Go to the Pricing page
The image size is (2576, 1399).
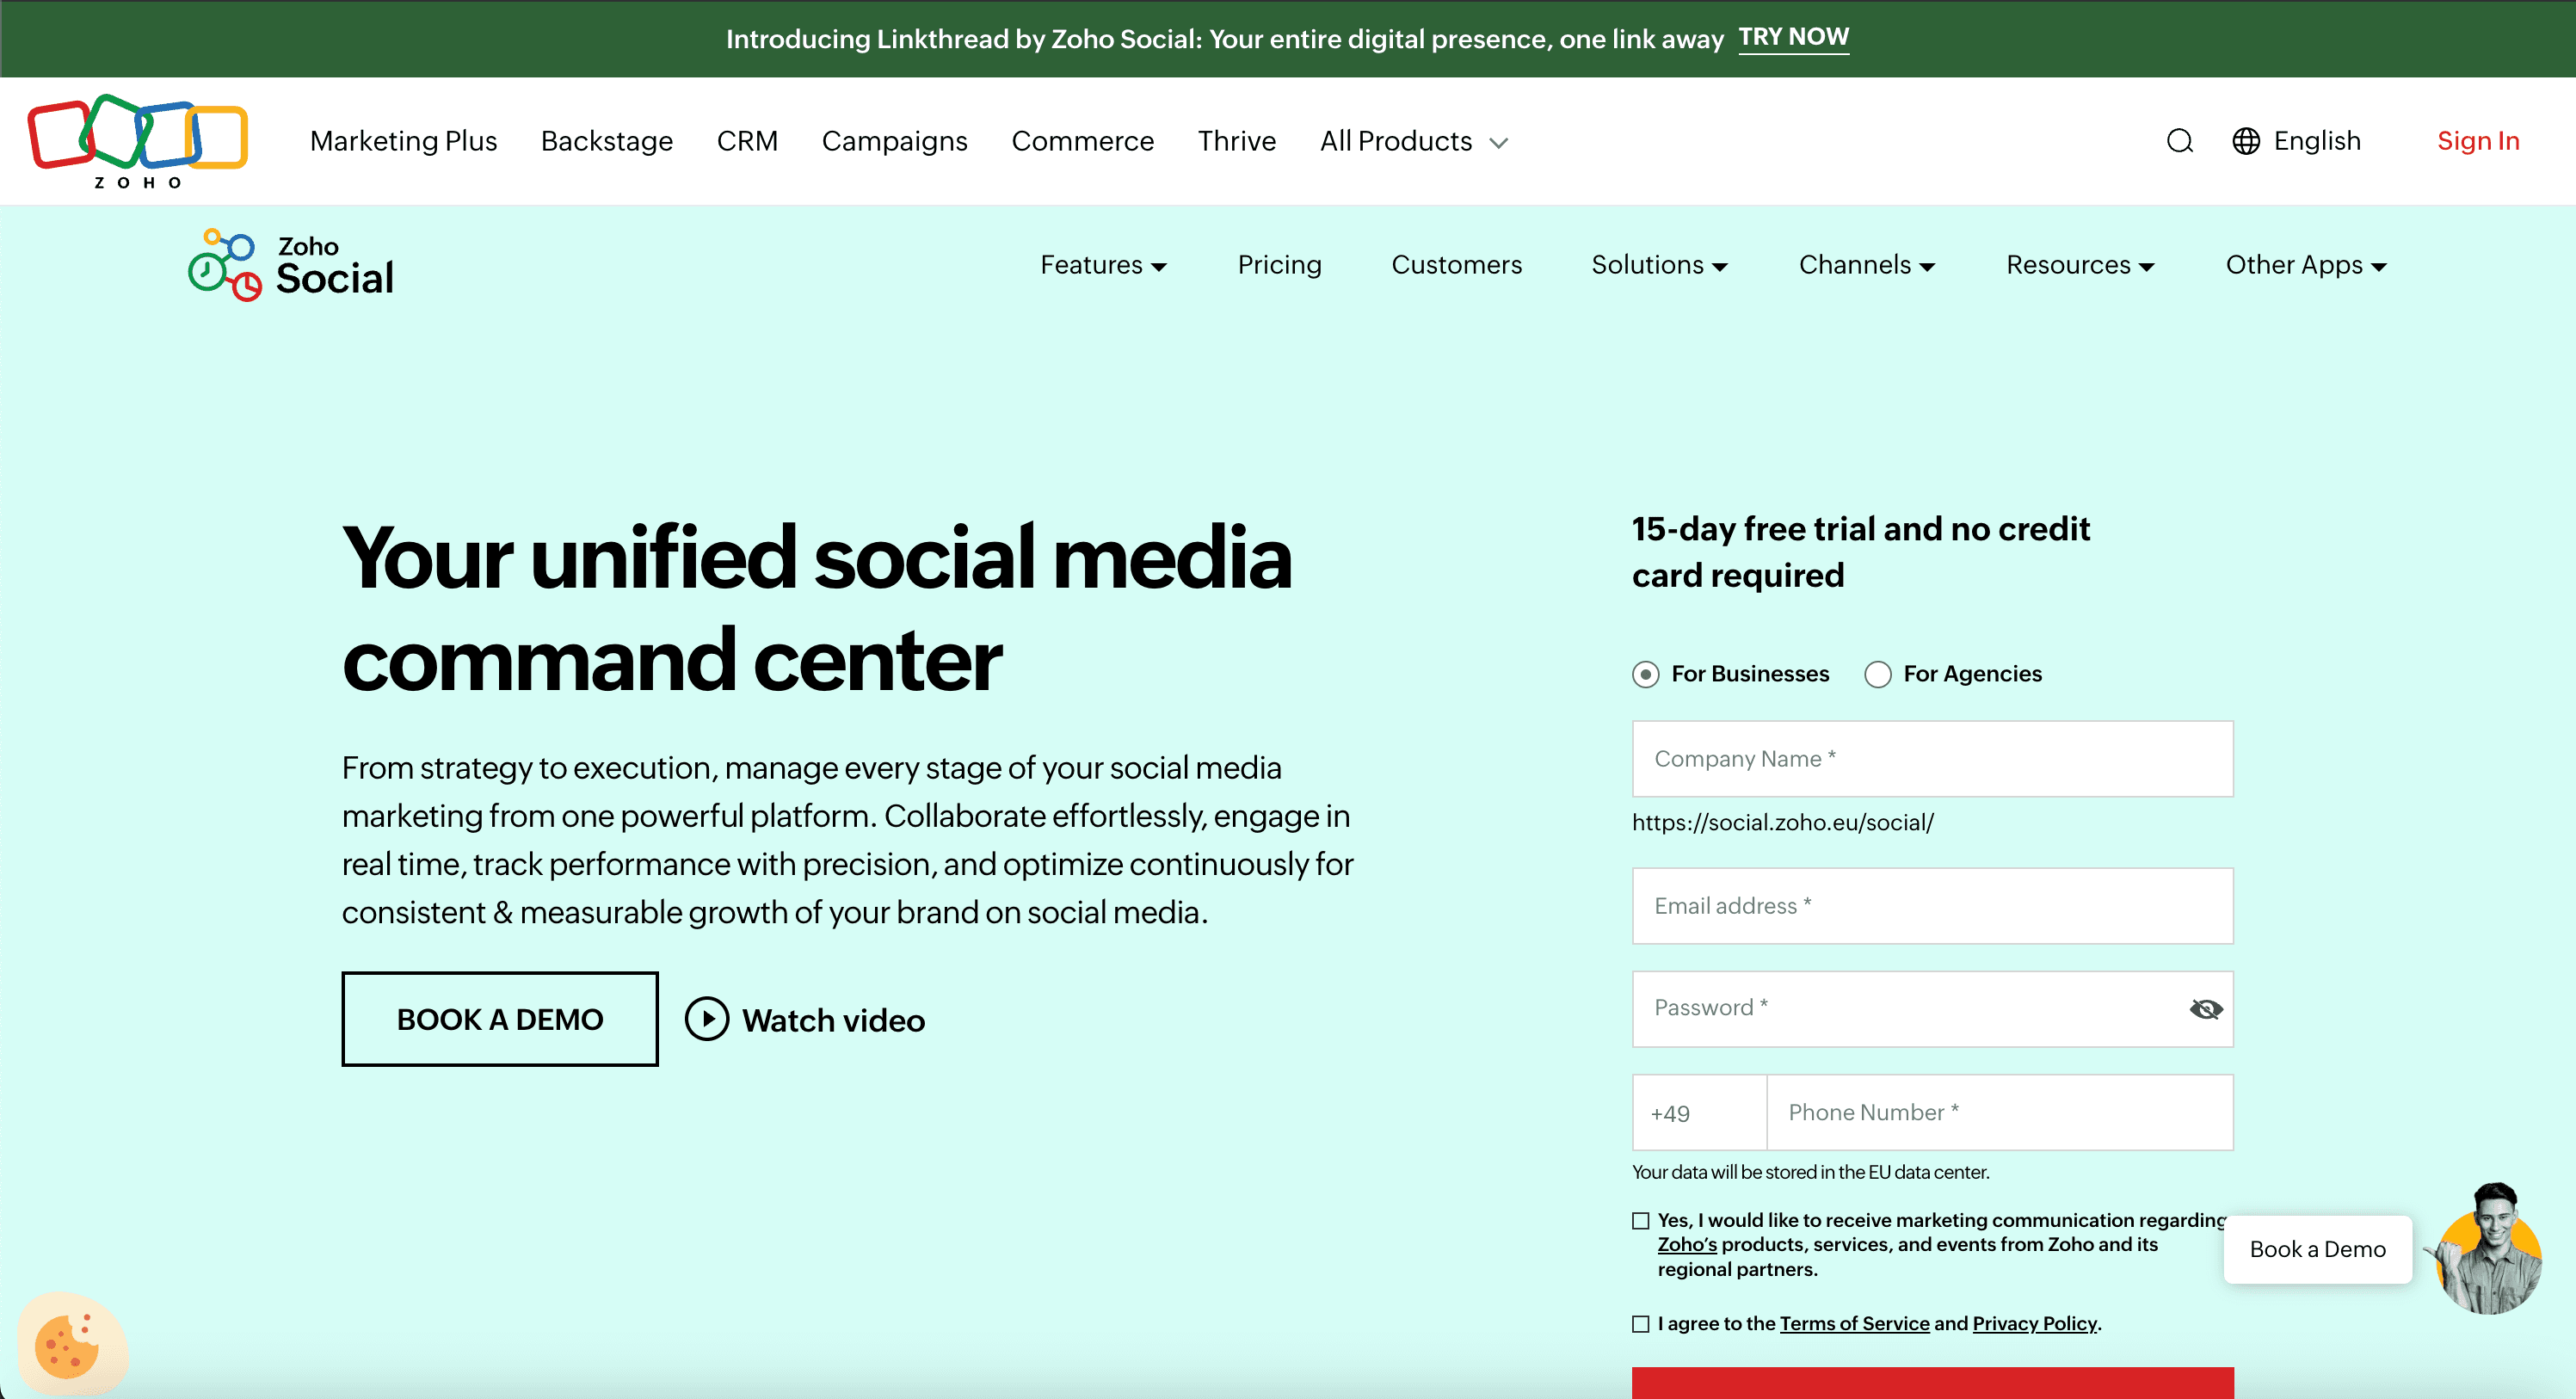pos(1279,265)
